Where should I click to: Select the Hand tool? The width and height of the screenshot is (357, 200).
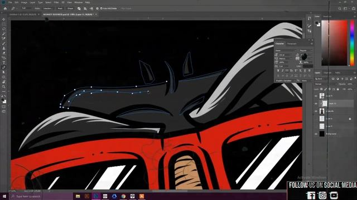[x=4, y=82]
